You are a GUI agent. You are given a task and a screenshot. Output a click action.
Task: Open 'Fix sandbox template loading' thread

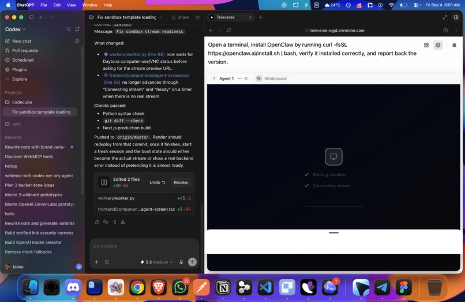[x=40, y=112]
